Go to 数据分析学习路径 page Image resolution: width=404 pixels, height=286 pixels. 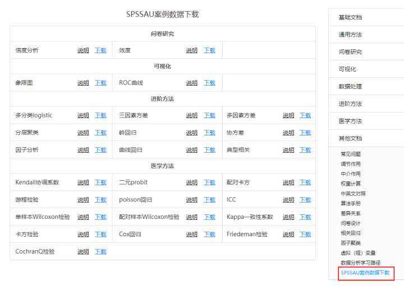coord(360,262)
